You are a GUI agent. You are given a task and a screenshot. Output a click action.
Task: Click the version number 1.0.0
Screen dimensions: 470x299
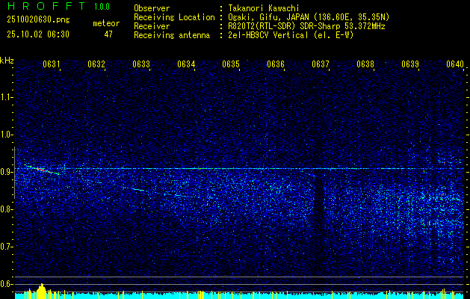[x=102, y=6]
